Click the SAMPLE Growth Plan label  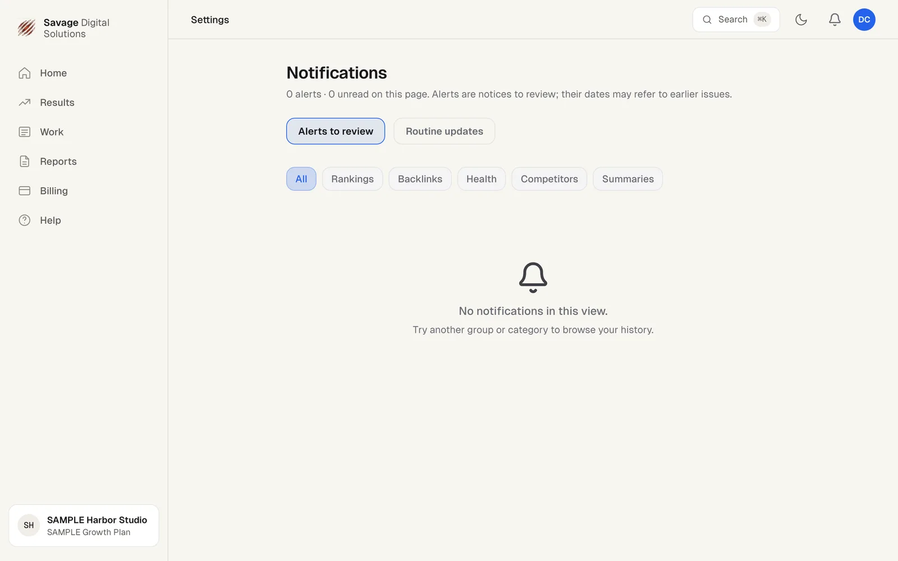89,532
